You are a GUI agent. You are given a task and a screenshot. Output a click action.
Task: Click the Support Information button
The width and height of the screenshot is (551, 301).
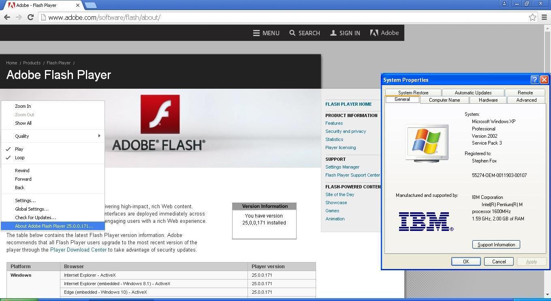pos(496,245)
